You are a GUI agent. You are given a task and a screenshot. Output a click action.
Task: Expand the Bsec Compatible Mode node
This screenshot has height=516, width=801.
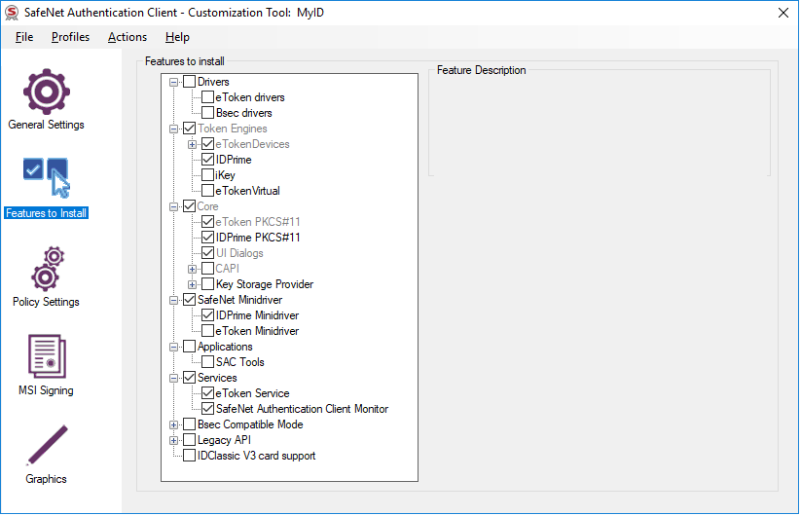pos(174,424)
